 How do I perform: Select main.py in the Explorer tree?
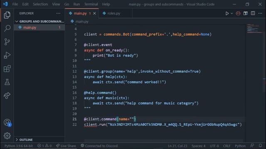click(x=39, y=27)
